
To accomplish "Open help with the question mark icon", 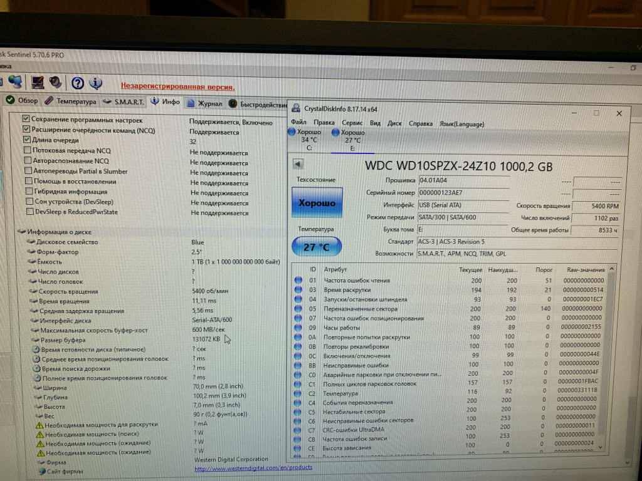I will pyautogui.click(x=77, y=83).
